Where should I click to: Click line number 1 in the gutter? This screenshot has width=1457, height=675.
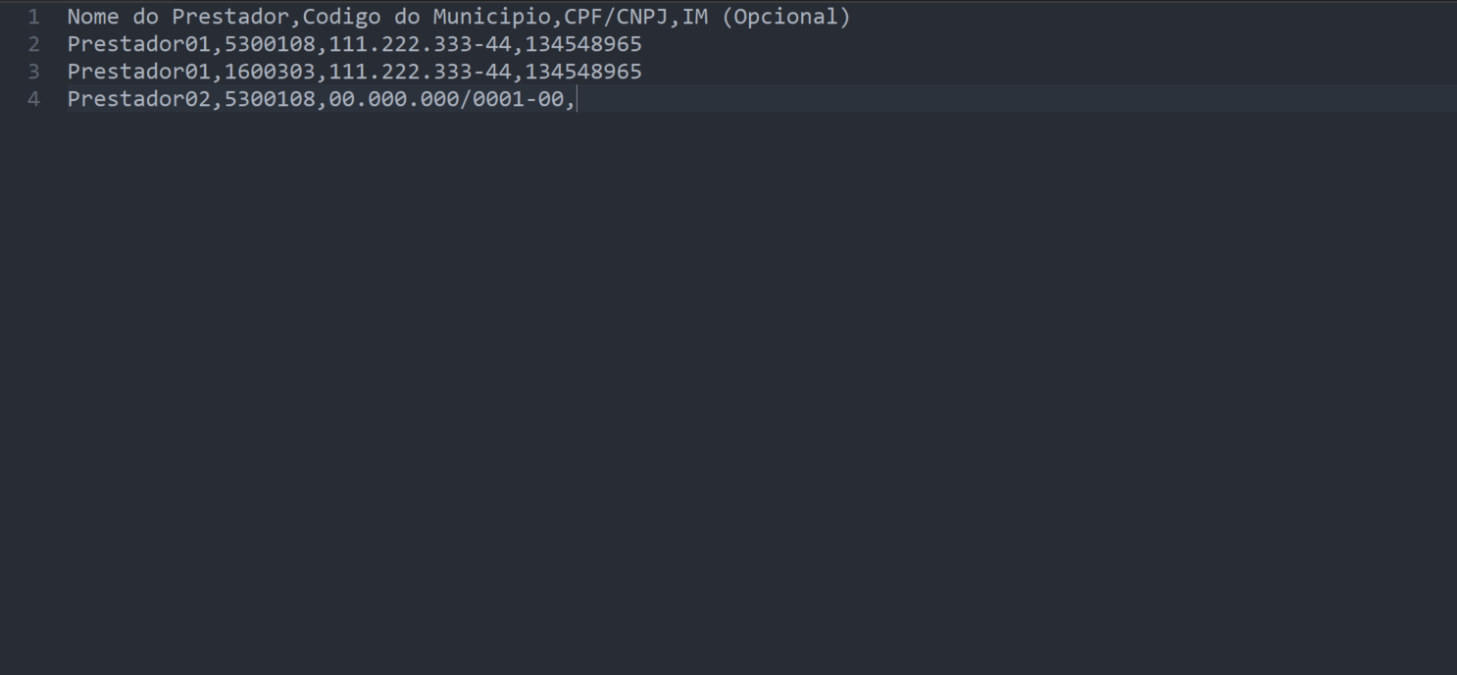(34, 17)
